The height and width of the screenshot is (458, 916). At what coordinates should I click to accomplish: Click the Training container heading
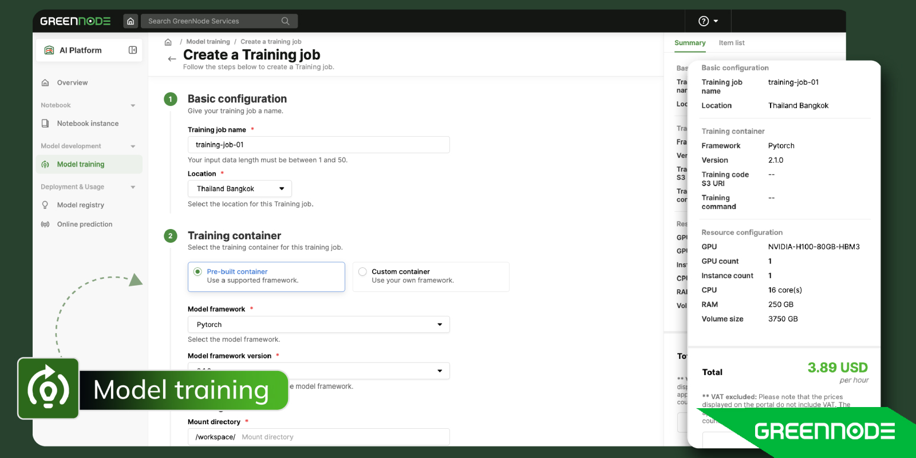pos(234,236)
